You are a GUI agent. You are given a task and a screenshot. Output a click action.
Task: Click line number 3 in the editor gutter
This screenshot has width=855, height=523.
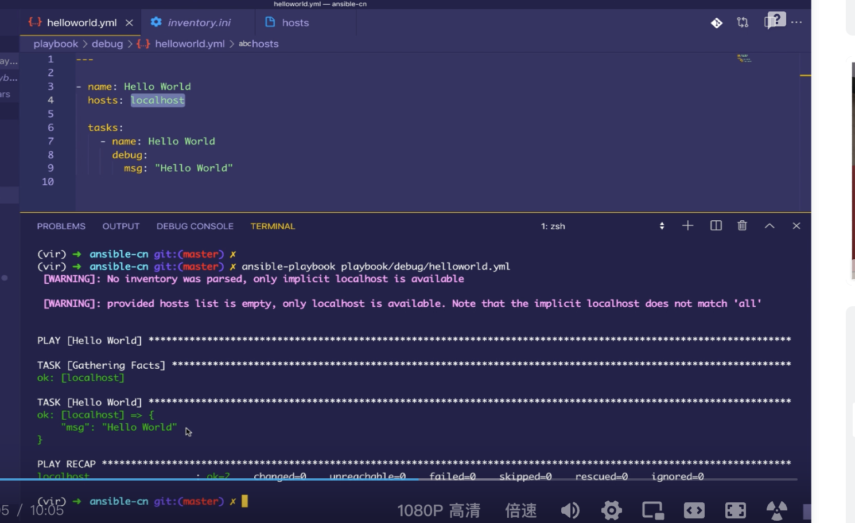coord(50,87)
